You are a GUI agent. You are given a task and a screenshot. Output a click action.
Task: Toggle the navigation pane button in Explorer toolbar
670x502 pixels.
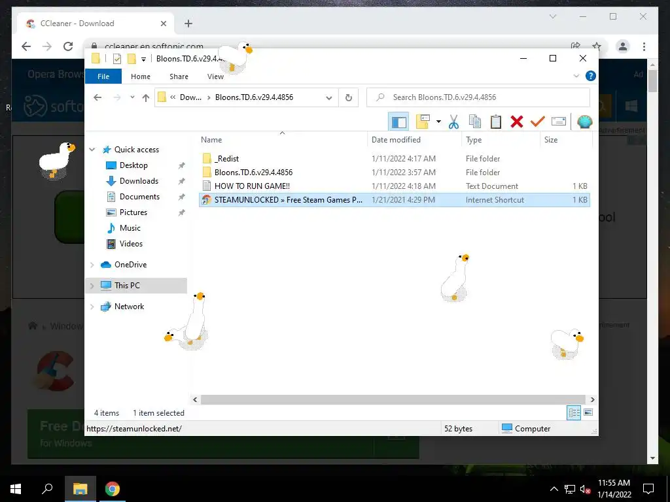tap(398, 122)
